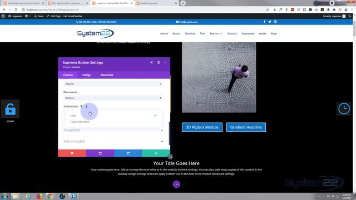
Task: Open the purple builder options dots button
Action: (176, 184)
